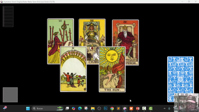Screen dimensions: 199x112
Task: Select the Ten of Cups card
Action: click(x=73, y=69)
